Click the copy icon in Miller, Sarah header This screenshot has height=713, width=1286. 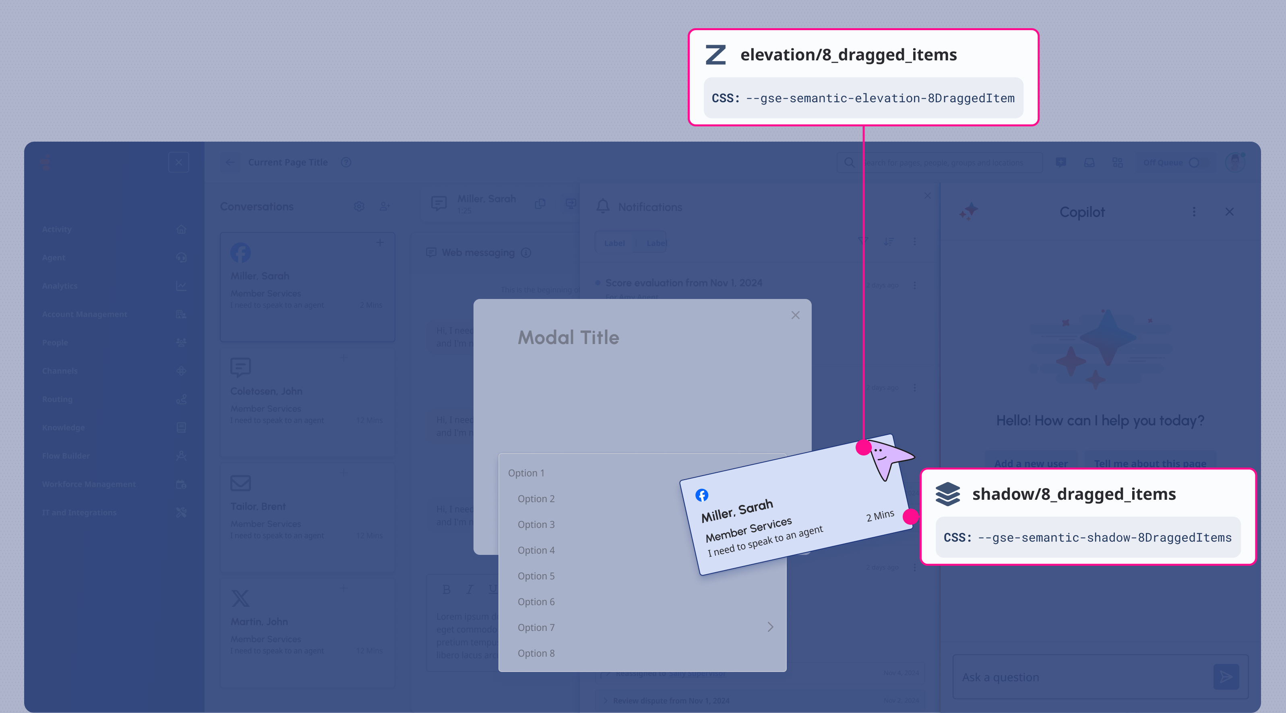click(540, 204)
